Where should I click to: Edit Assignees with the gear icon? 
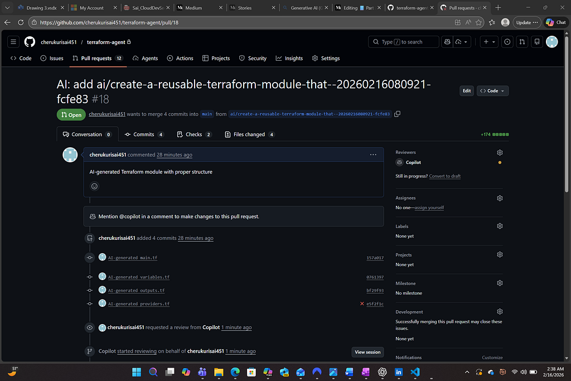500,198
